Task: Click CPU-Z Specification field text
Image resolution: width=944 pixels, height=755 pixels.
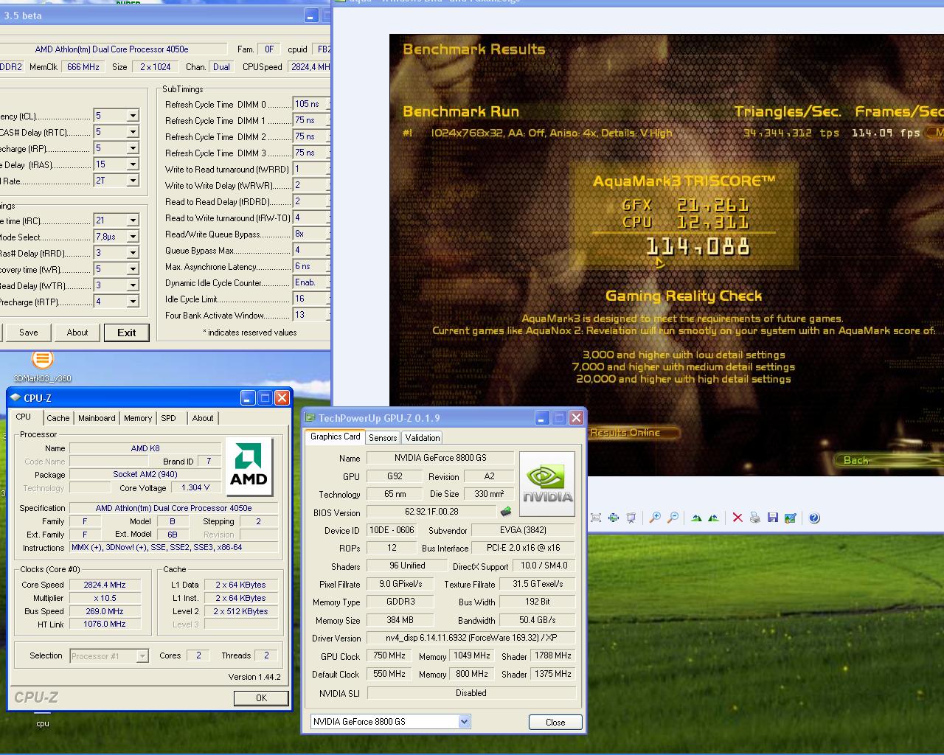Action: (x=173, y=508)
